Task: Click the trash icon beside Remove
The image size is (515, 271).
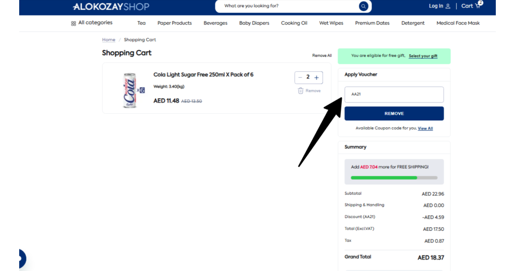Action: point(300,91)
